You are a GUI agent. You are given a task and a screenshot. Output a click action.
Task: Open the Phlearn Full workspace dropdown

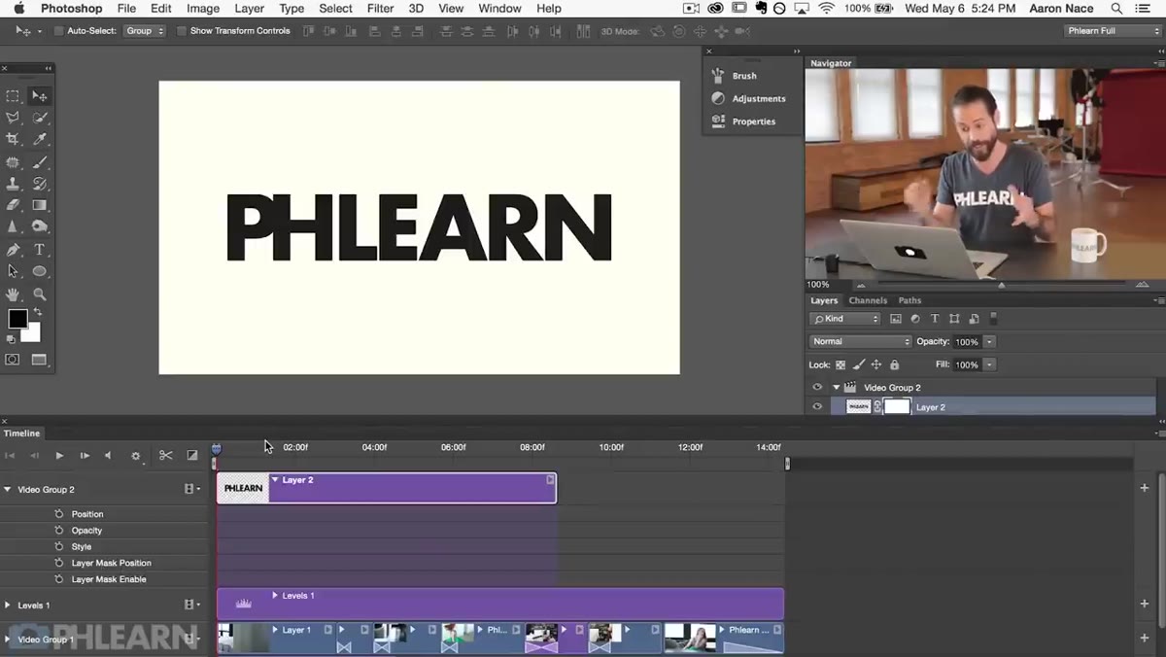(1114, 31)
